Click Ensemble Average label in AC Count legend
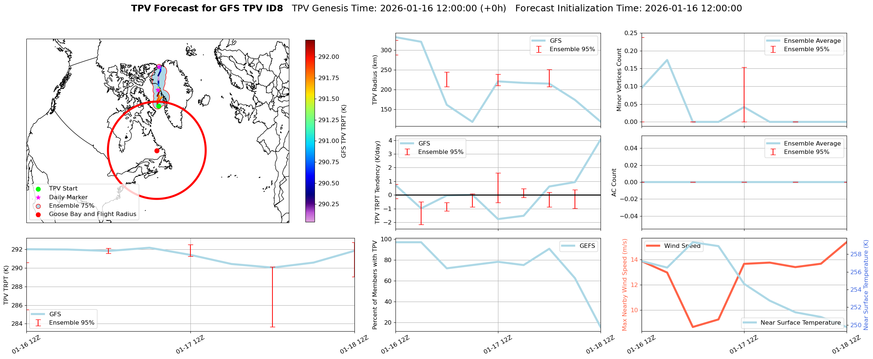The height and width of the screenshot is (359, 873). coord(812,144)
